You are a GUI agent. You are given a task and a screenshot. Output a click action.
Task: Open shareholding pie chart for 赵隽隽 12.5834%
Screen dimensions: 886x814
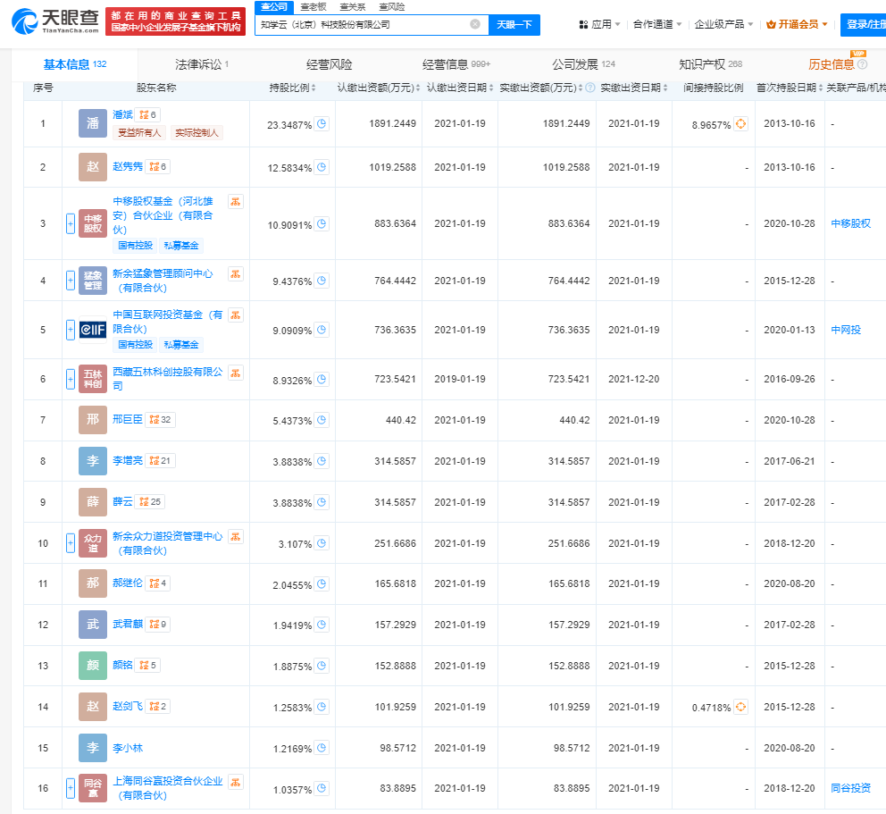coord(322,167)
